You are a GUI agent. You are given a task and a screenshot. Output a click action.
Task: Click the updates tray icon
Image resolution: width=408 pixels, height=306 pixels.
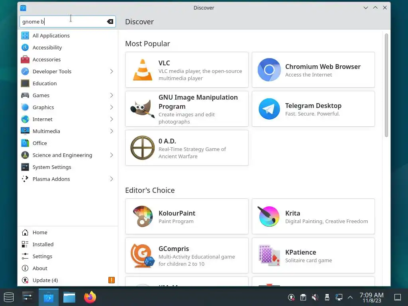[291, 297]
